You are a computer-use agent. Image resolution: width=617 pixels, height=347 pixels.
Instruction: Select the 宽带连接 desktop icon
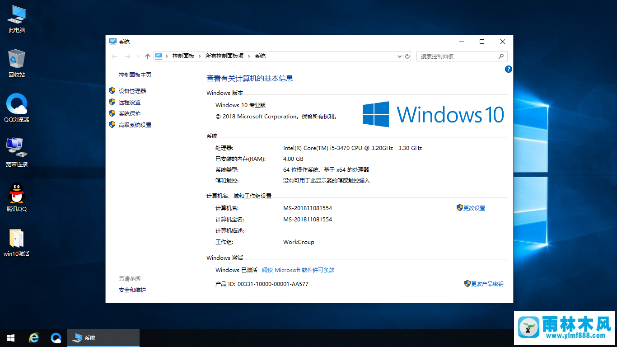point(17,153)
